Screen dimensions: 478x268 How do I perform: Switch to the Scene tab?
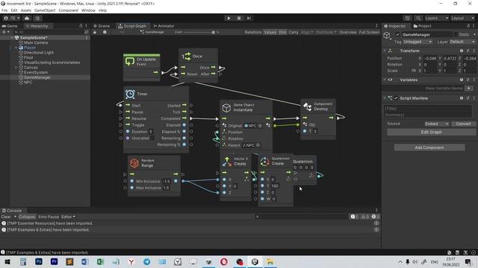tap(102, 26)
